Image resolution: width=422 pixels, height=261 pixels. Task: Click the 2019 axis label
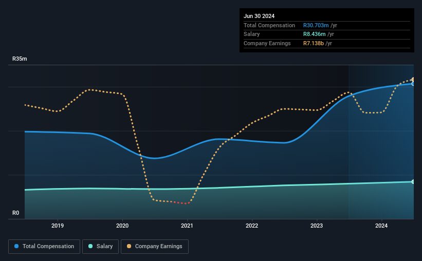tap(58, 226)
